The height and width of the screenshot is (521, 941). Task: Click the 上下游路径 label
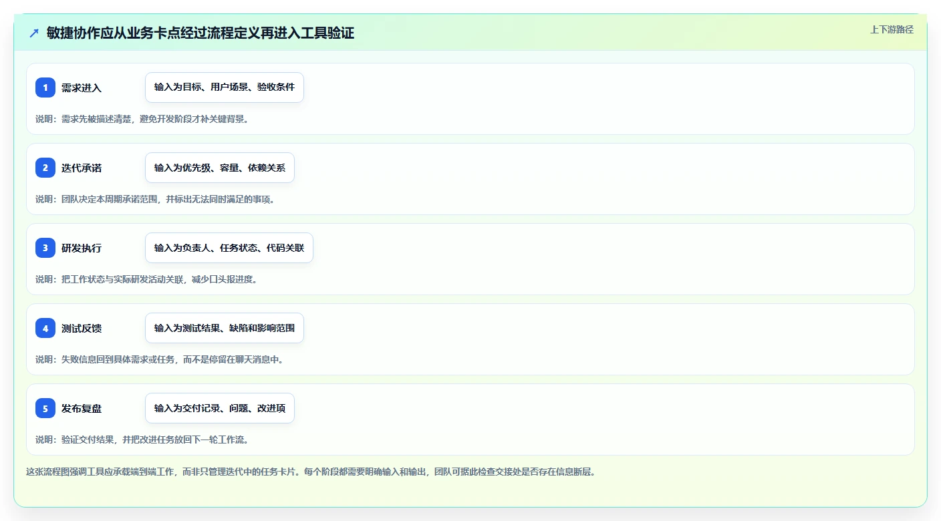point(892,29)
